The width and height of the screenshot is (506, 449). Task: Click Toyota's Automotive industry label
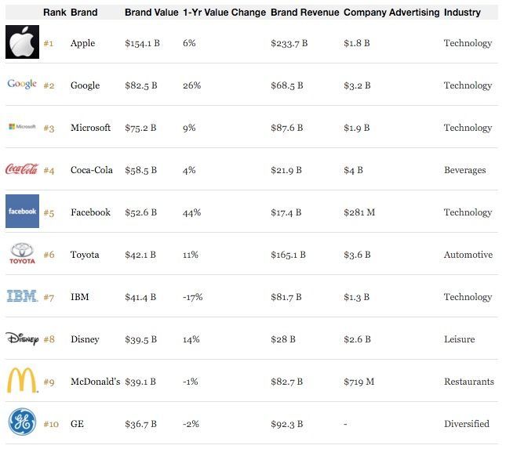pyautogui.click(x=468, y=255)
